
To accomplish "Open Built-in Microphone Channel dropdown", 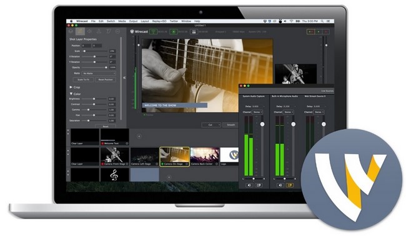I will (288, 112).
